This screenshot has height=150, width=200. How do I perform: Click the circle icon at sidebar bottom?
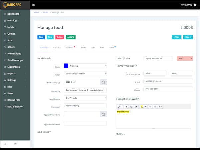[x=5, y=144]
